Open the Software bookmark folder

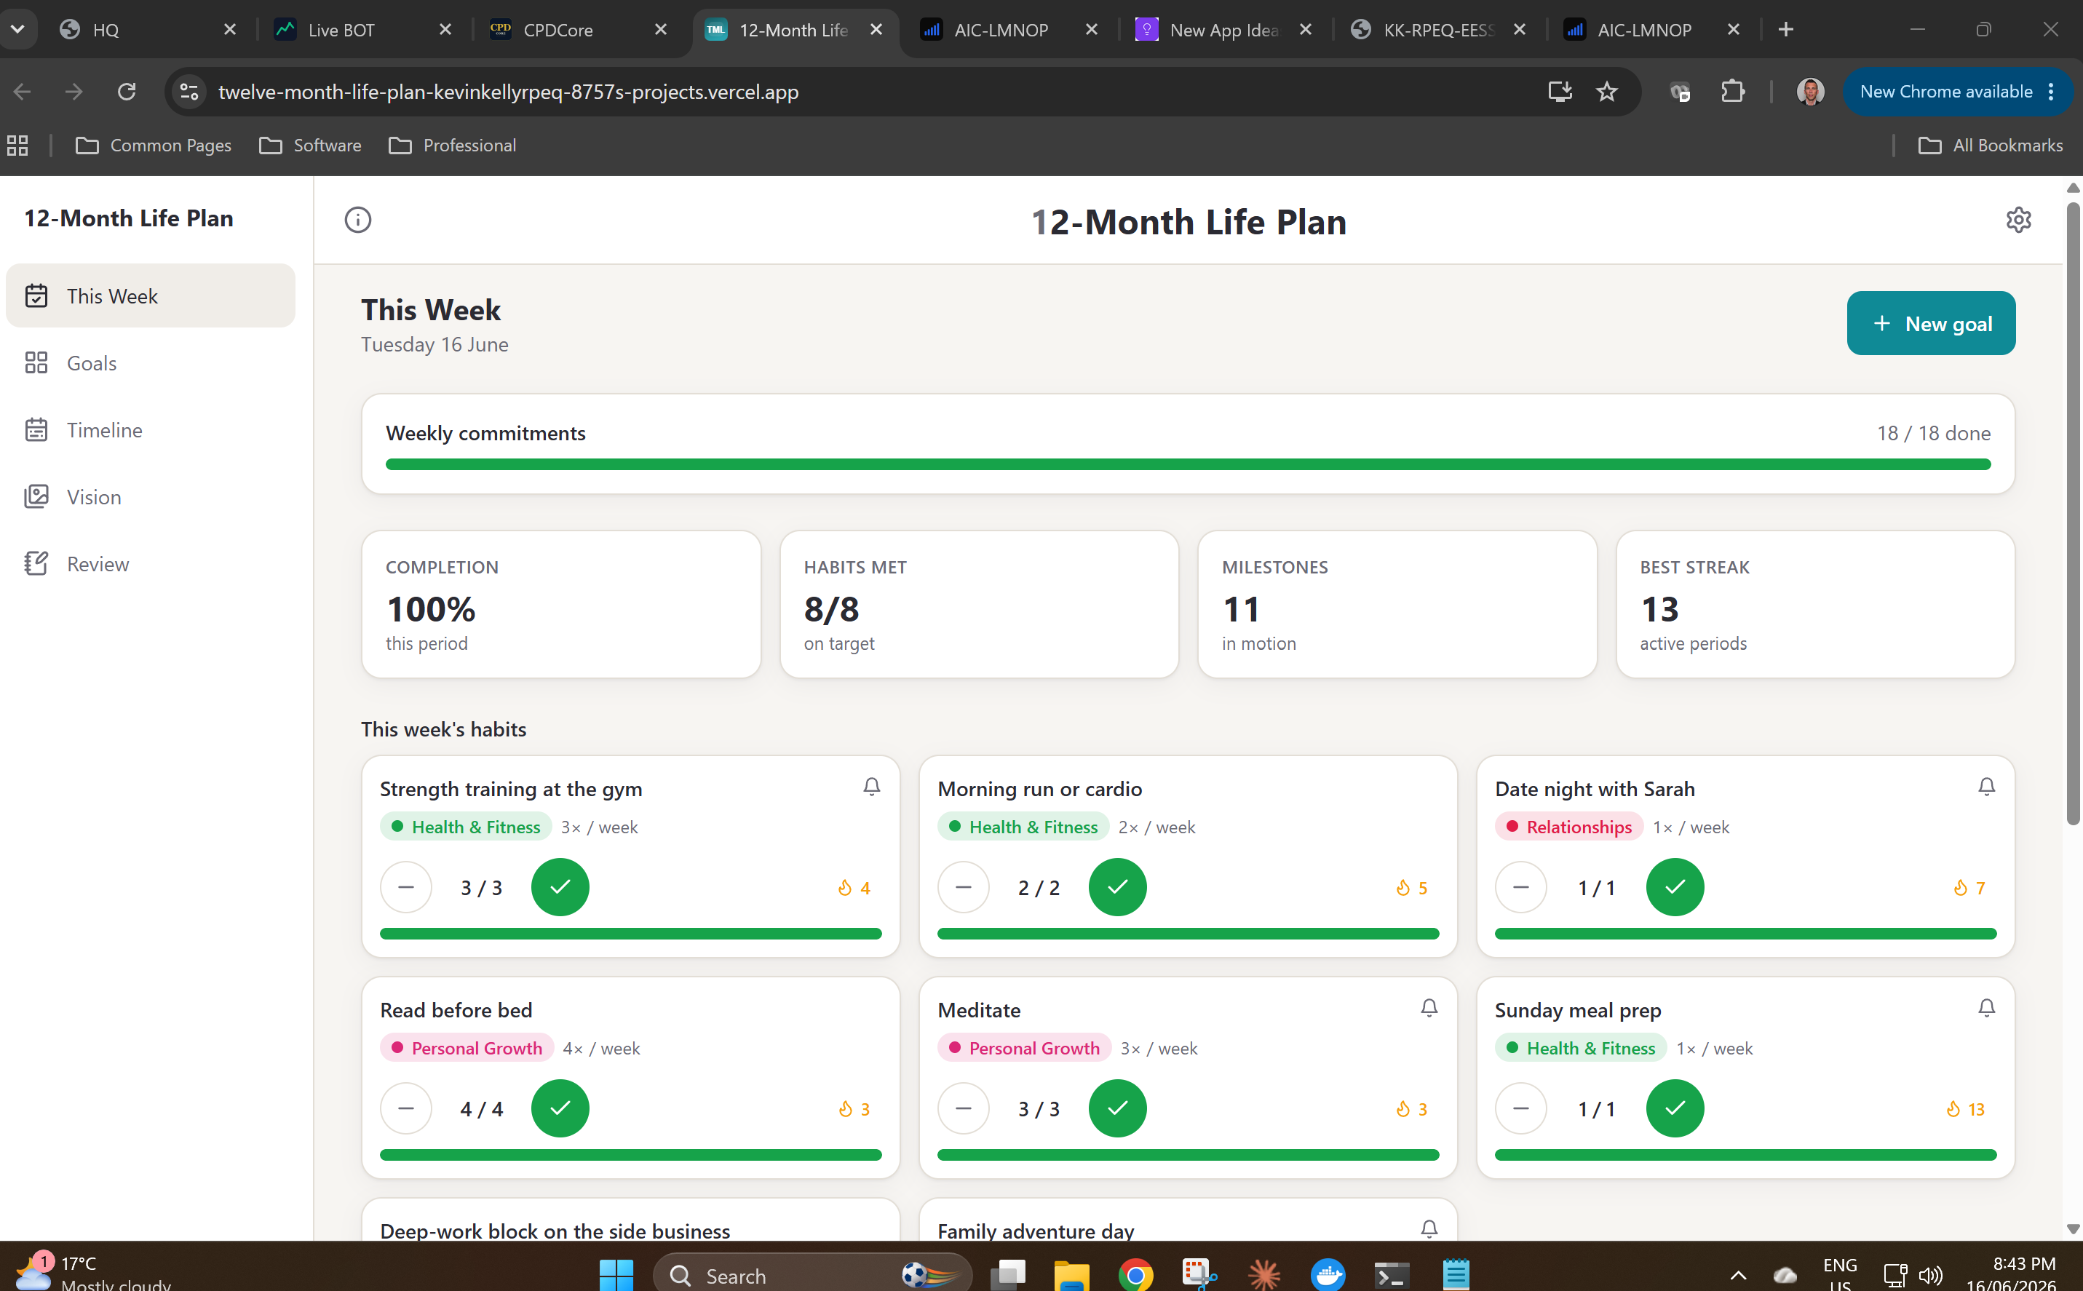coord(310,145)
